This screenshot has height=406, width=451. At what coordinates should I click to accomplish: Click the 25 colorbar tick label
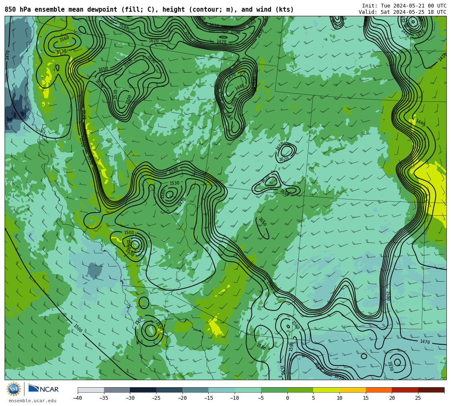[418, 398]
